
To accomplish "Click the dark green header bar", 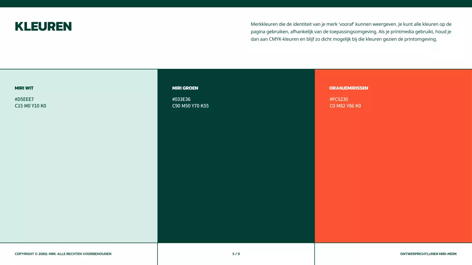I will [x=236, y=3].
